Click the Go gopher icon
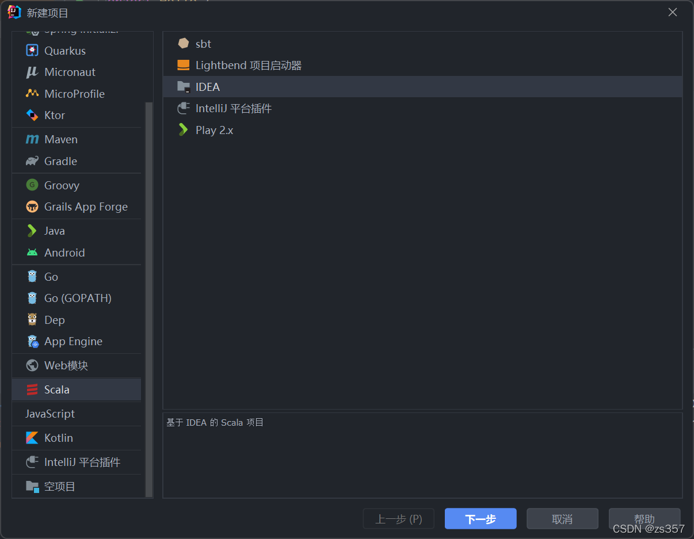The image size is (694, 539). click(x=32, y=277)
